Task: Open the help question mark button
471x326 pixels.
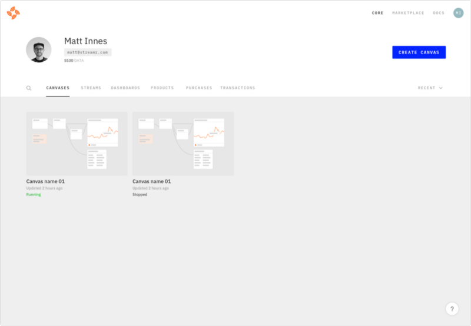Action: point(452,308)
